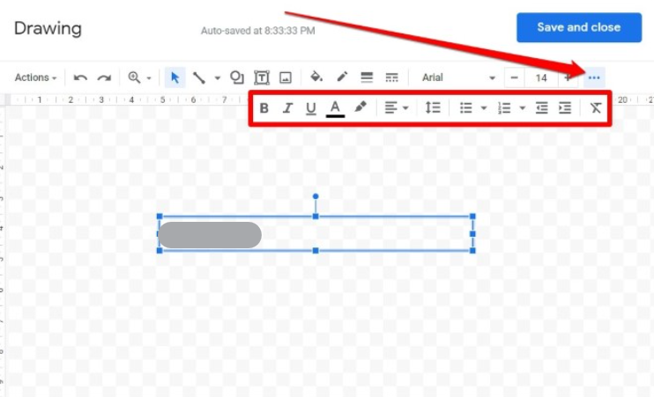Expand the line type dropdown arrow

(x=218, y=77)
